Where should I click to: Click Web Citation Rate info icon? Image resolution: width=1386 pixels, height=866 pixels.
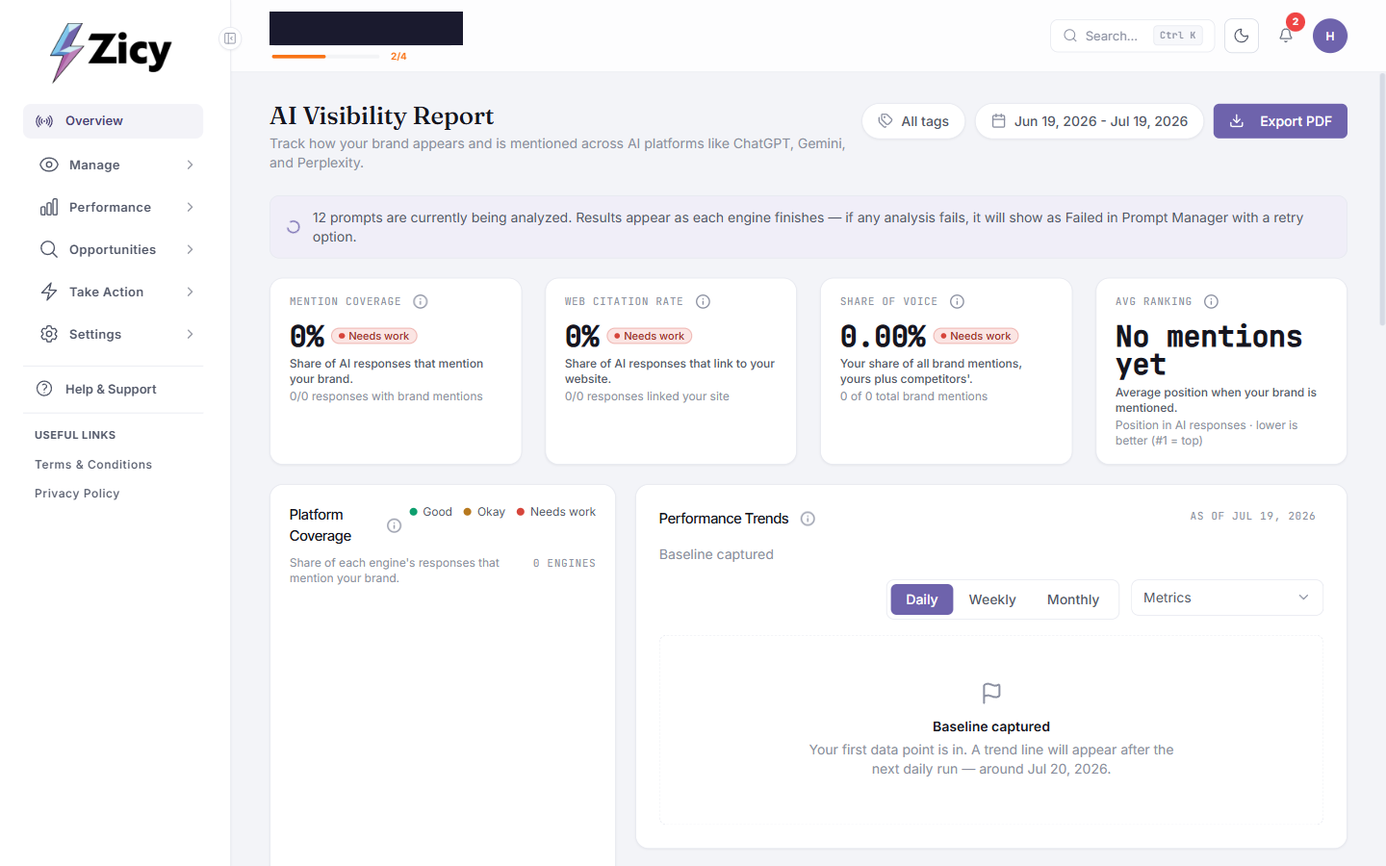(704, 301)
